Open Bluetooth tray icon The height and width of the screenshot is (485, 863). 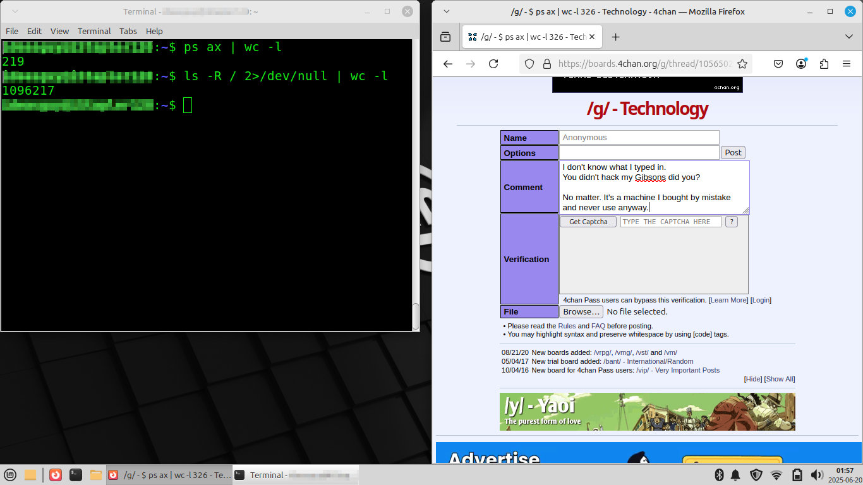tap(719, 475)
